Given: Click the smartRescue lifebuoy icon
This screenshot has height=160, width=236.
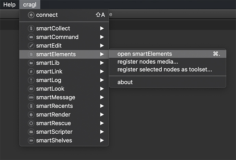Looking at the screenshot, I should click(31, 123).
